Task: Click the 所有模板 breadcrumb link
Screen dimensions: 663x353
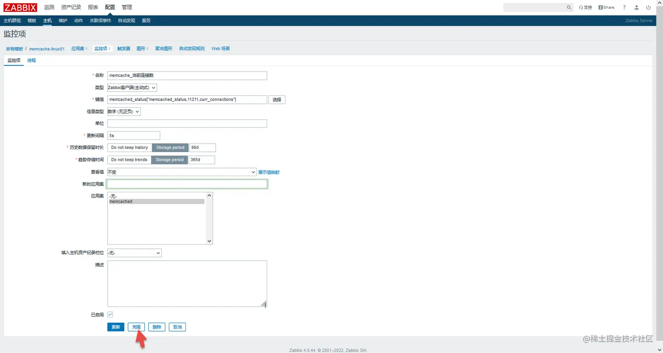Action: (x=14, y=49)
